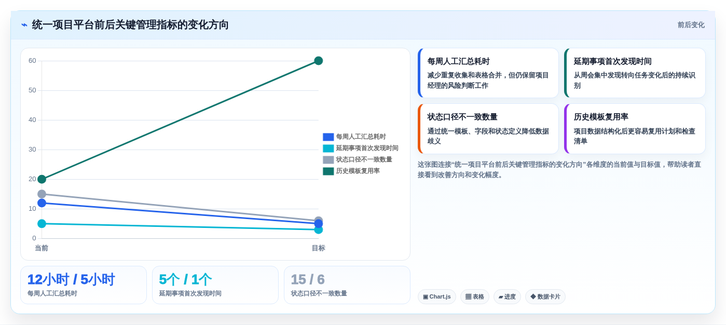Click the 前后变化 label in the header
Image resolution: width=726 pixels, height=325 pixels.
[x=691, y=25]
